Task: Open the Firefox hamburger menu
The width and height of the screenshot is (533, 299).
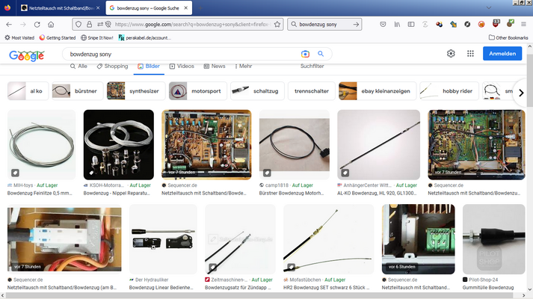Action: coord(523,24)
